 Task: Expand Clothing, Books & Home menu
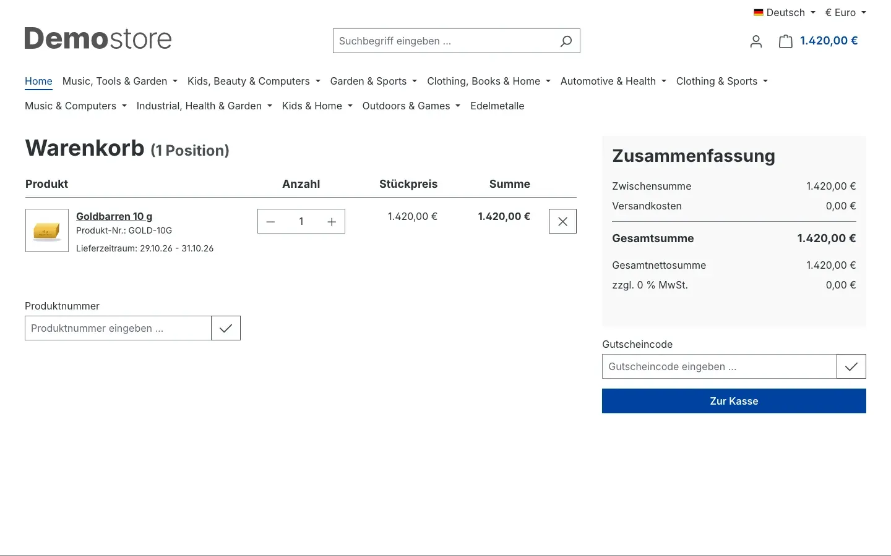pyautogui.click(x=489, y=81)
